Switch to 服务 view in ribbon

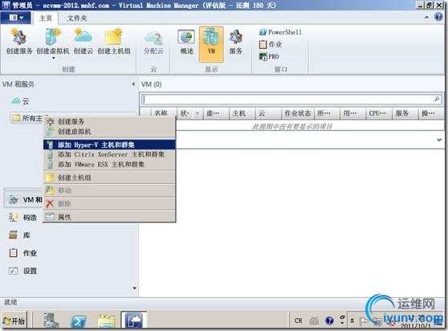(236, 42)
